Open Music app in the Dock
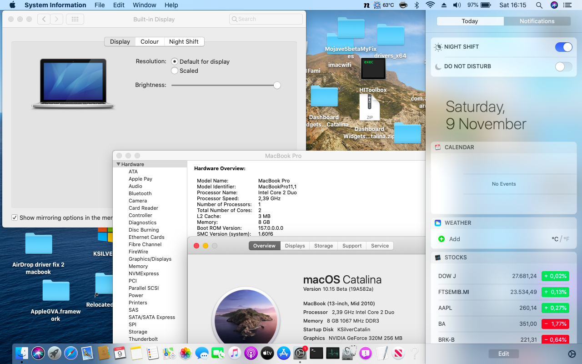The height and width of the screenshot is (364, 582). point(234,353)
